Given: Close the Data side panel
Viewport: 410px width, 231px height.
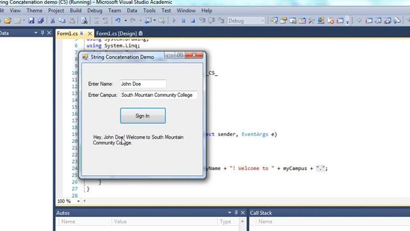Looking at the screenshot, I should (49, 33).
